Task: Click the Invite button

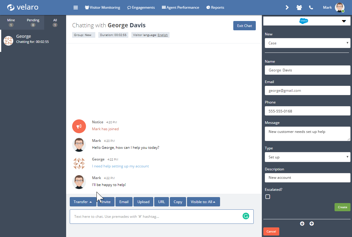Action: (x=106, y=202)
